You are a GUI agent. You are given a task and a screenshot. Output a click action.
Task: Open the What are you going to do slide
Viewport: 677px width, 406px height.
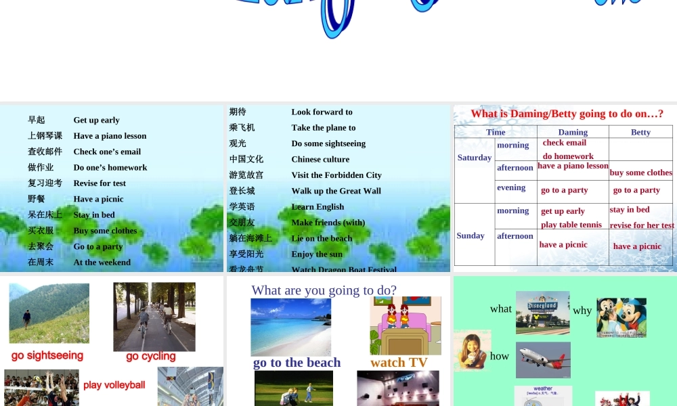point(338,341)
